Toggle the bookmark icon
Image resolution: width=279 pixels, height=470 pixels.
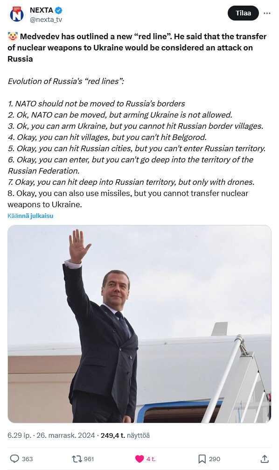click(x=202, y=459)
